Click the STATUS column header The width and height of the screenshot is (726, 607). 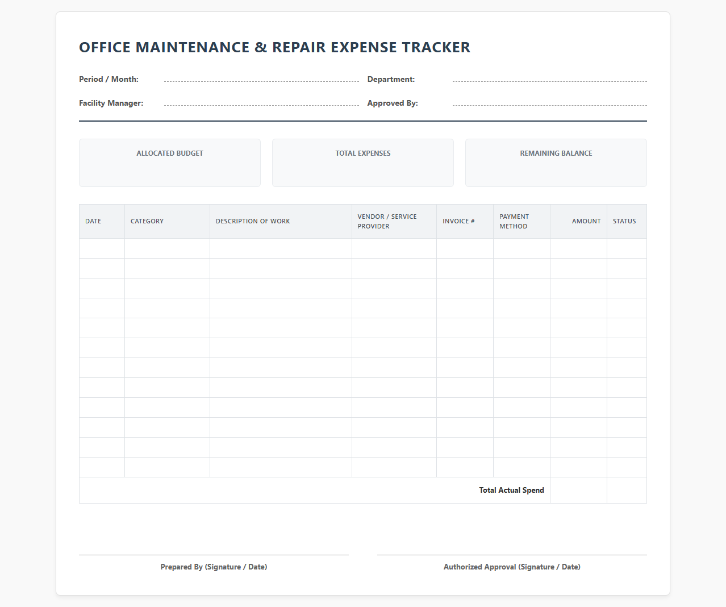point(627,221)
